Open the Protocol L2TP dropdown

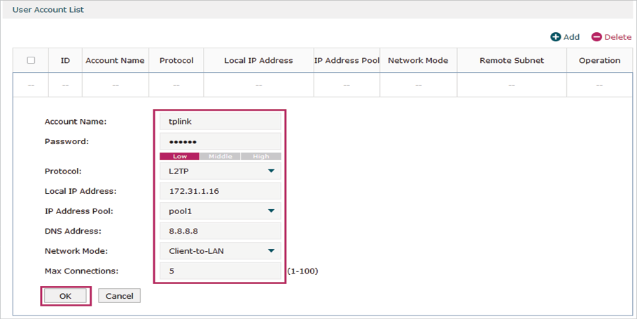[220, 171]
